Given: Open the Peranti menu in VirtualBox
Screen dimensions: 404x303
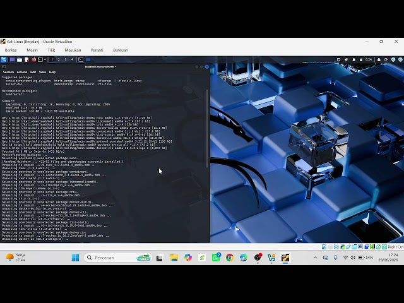Looking at the screenshot, I should click(97, 50).
